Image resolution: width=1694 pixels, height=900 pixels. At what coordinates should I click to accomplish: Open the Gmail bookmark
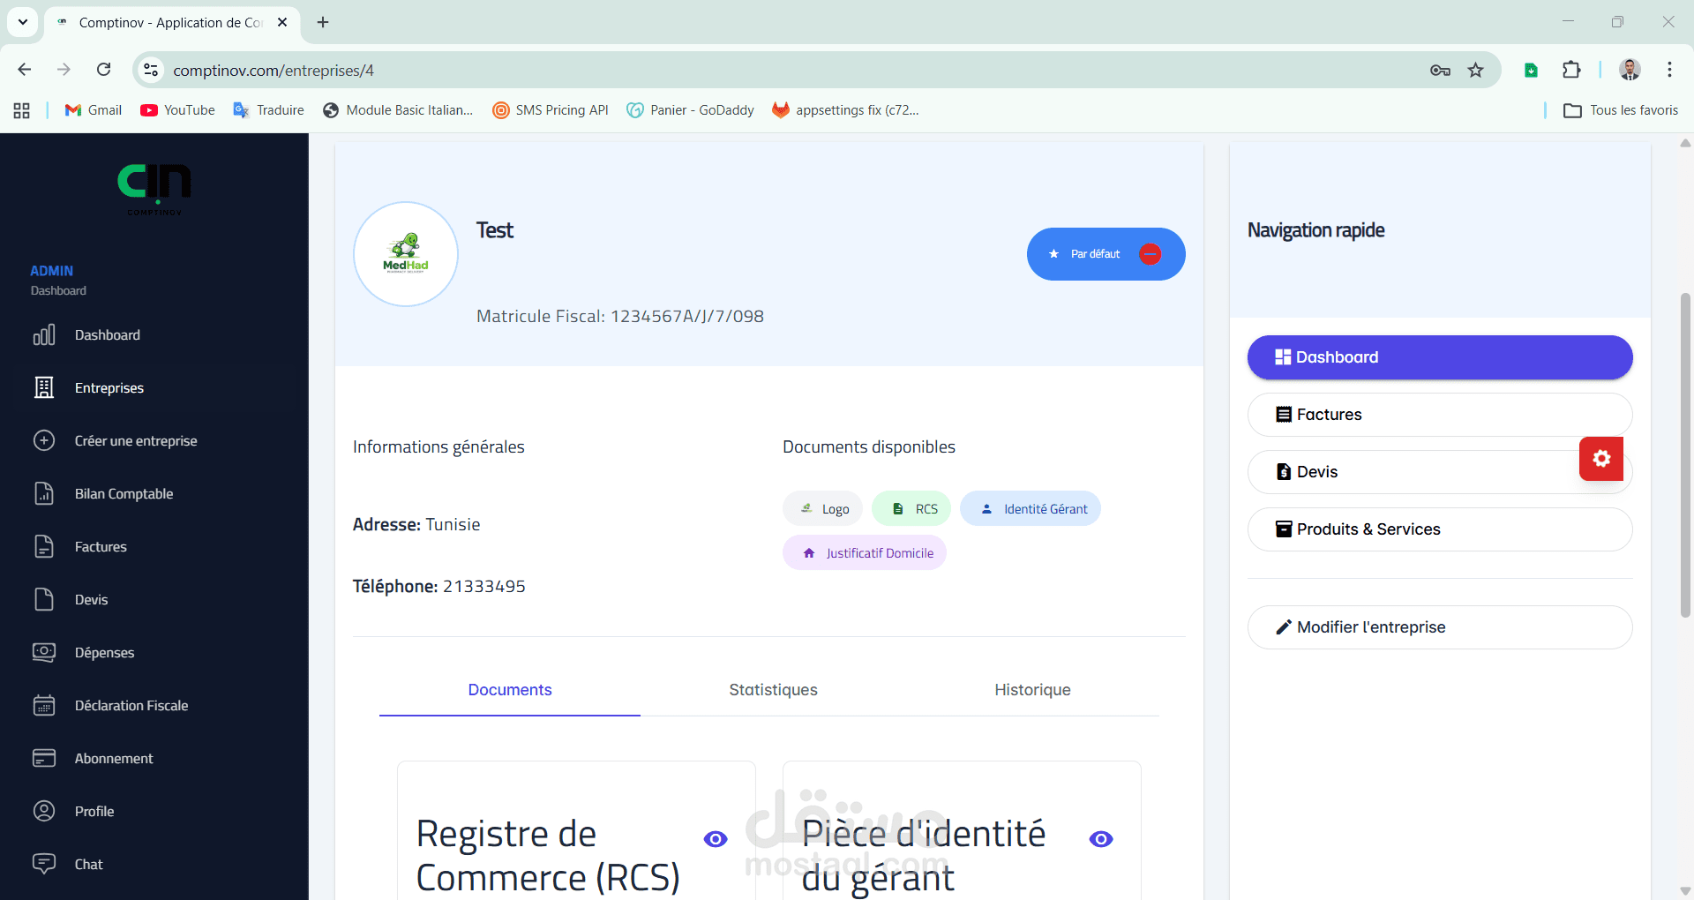pyautogui.click(x=94, y=110)
